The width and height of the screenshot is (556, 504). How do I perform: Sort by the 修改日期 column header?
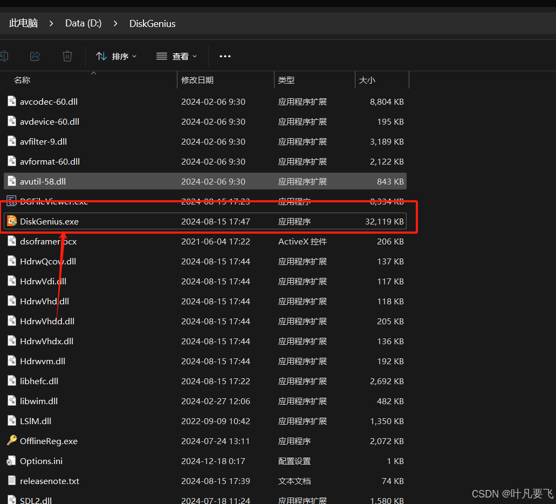tap(197, 80)
